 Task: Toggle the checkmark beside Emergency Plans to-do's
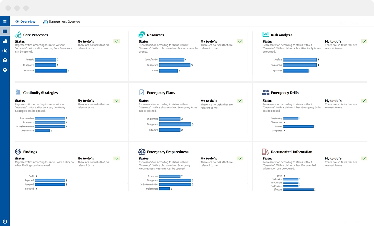coord(240,100)
